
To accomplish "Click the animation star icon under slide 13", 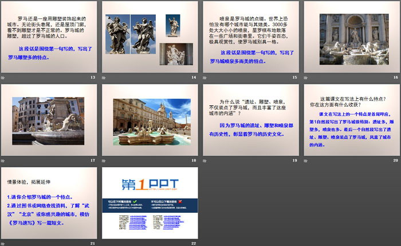I will [3, 78].
